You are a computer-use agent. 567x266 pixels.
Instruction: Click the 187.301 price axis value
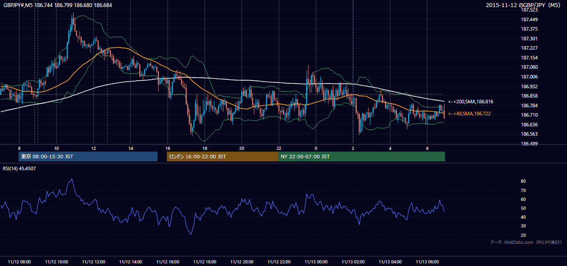click(x=529, y=39)
